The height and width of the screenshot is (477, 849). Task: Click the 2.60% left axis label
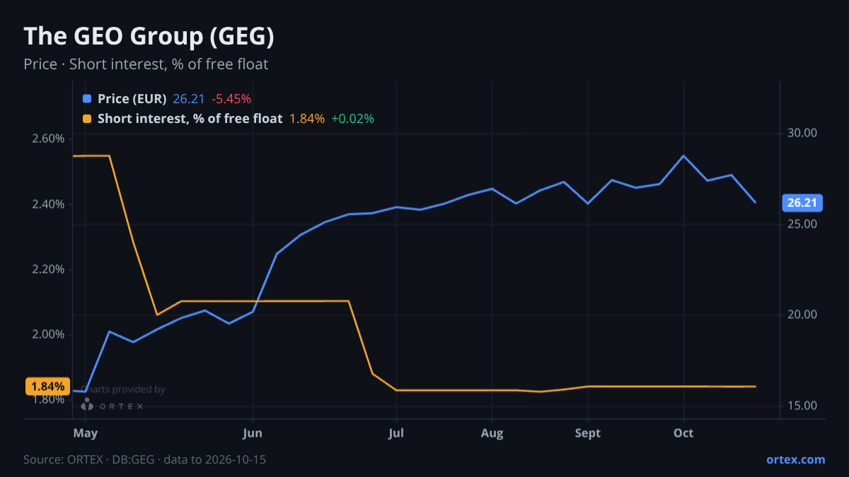48,139
